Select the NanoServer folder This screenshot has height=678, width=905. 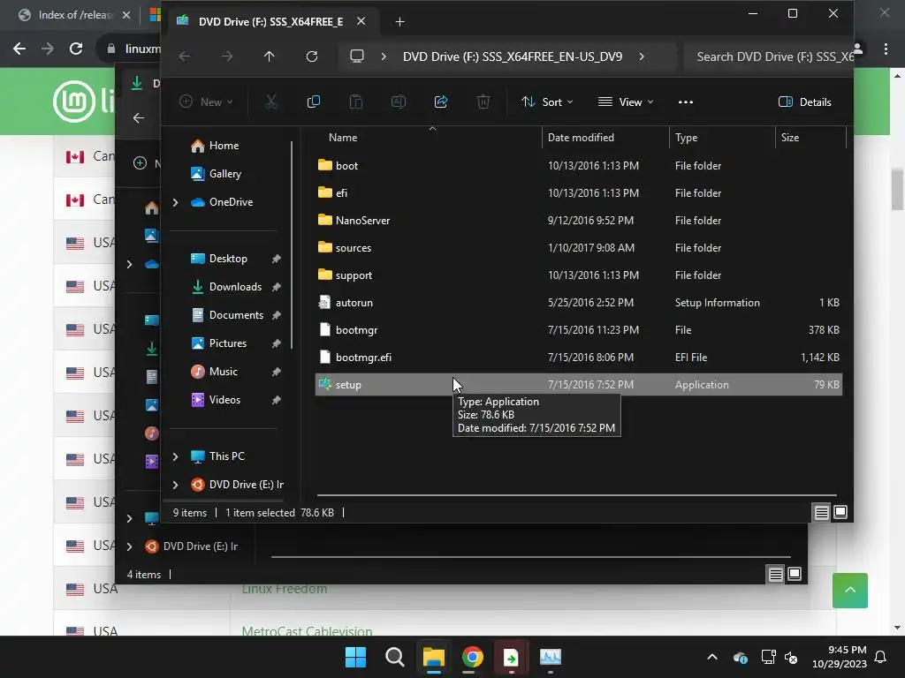pyautogui.click(x=578, y=220)
